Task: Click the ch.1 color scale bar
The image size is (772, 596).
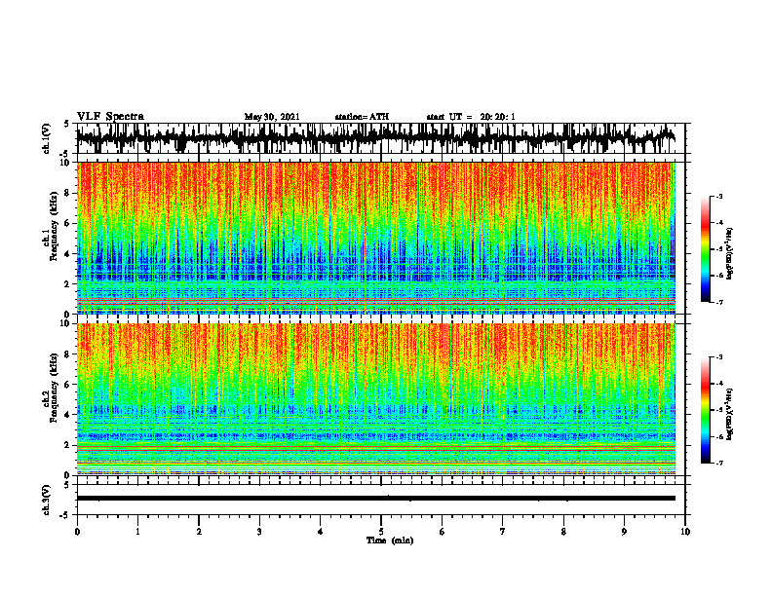Action: click(705, 249)
